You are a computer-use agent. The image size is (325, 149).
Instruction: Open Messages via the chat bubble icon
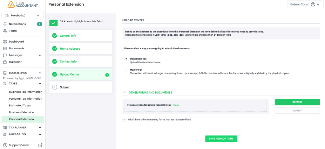click(5, 55)
